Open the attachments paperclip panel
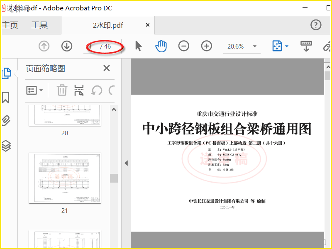 tap(6, 121)
